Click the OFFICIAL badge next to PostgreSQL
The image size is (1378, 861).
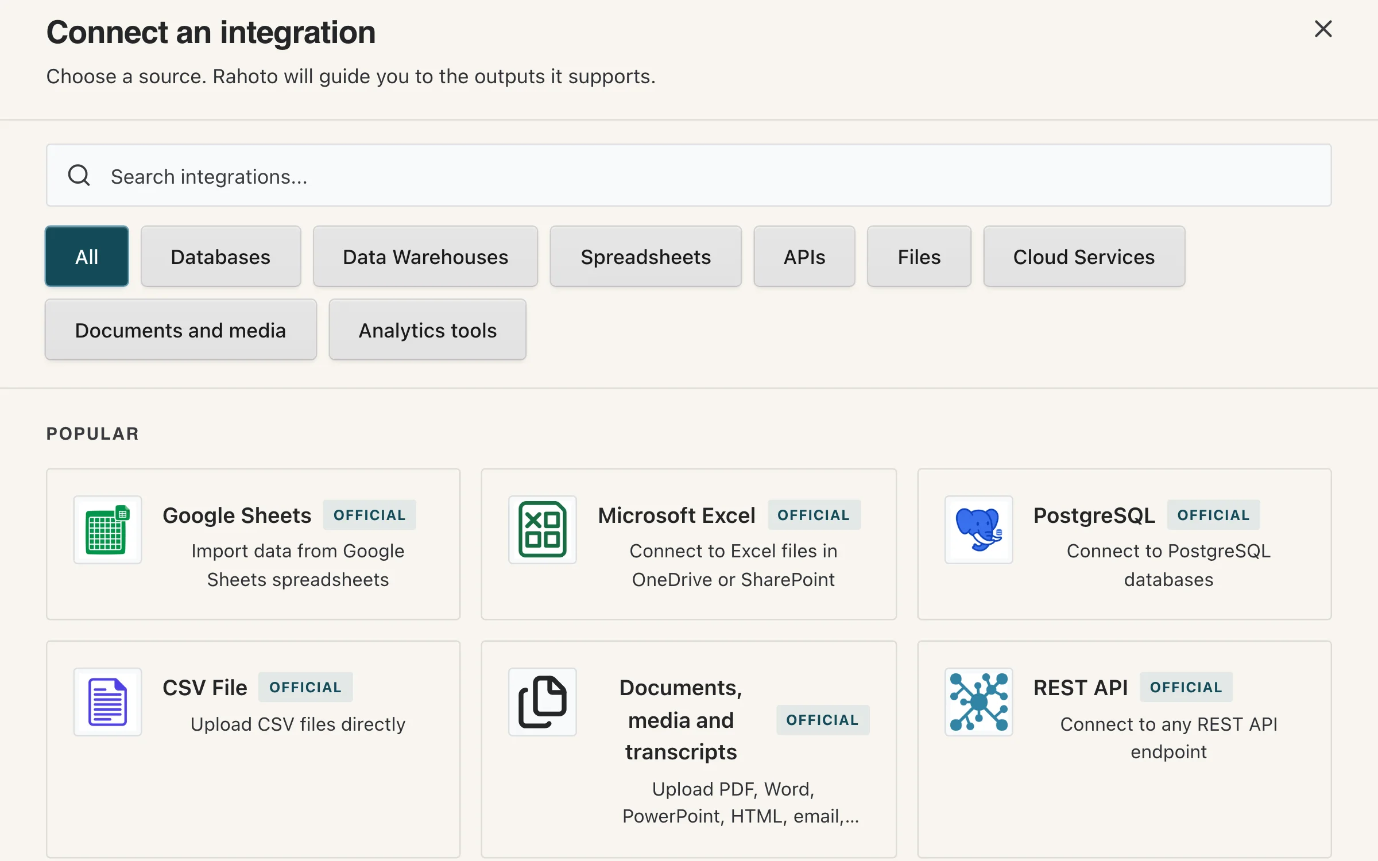point(1213,515)
